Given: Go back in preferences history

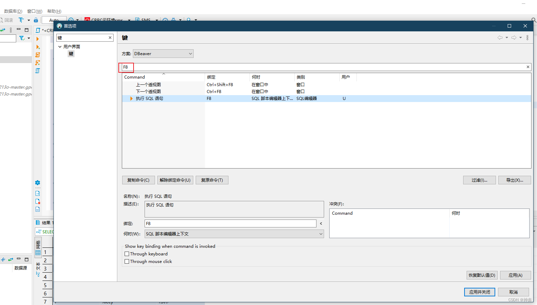Looking at the screenshot, I should pos(500,38).
